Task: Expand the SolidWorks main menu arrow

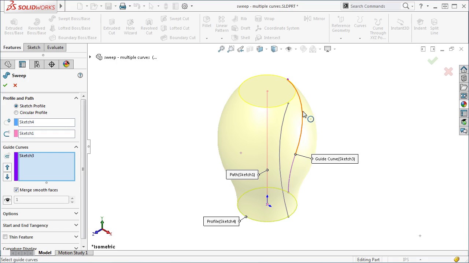Action: 61,6
